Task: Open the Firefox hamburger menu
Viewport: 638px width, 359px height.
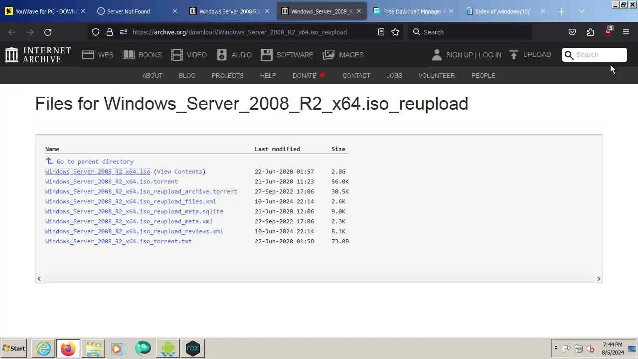Action: 626,32
